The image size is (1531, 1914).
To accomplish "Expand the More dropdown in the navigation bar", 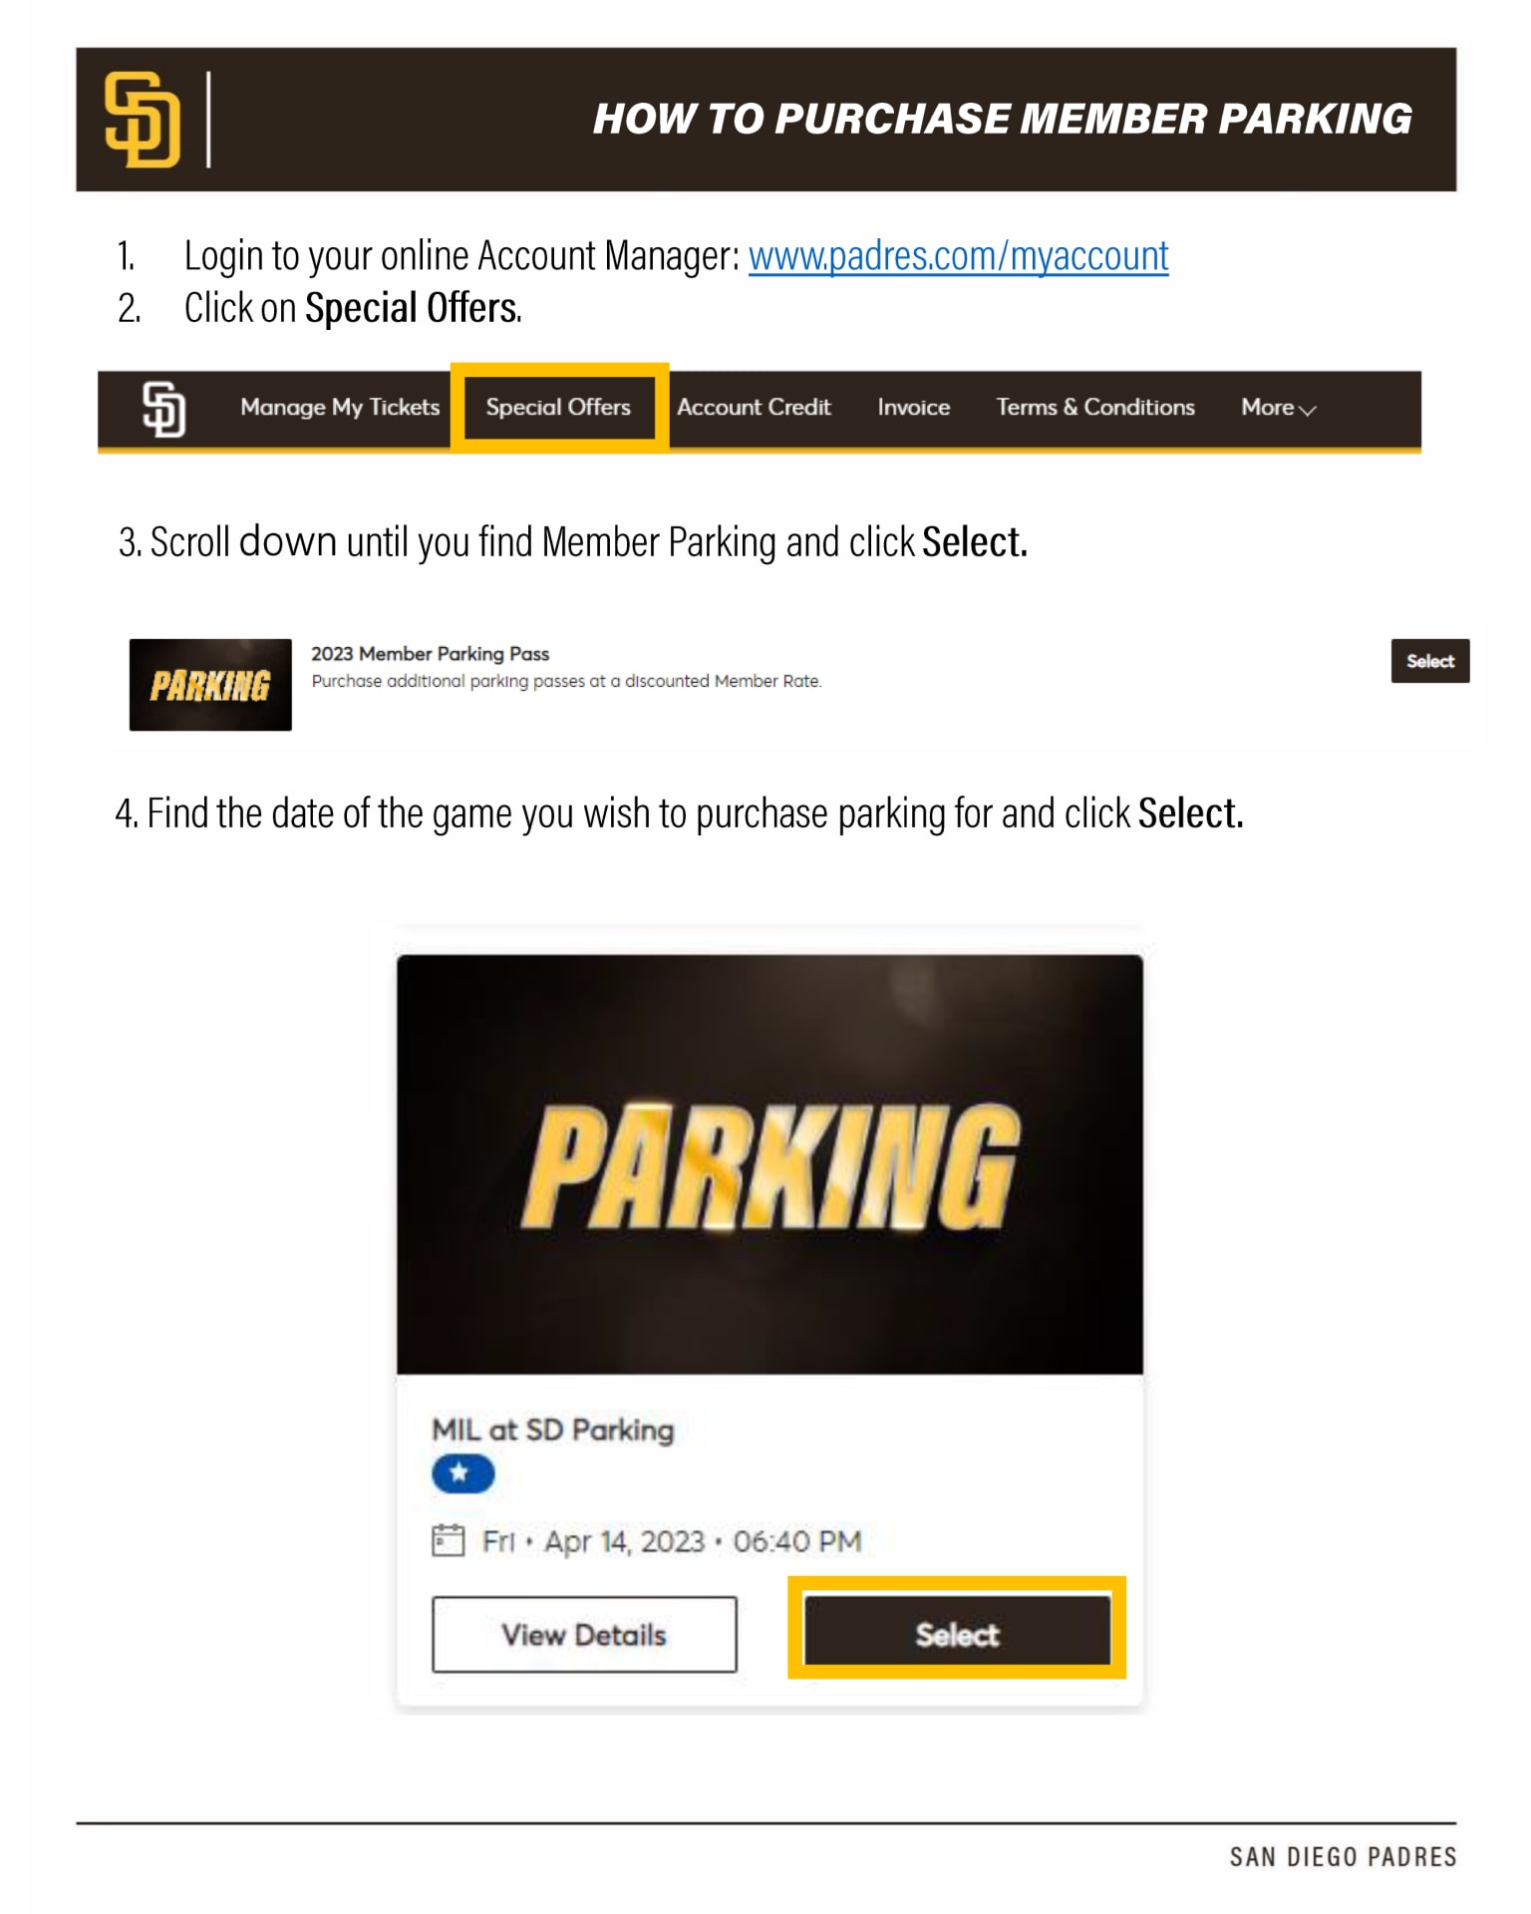I will (x=1277, y=407).
